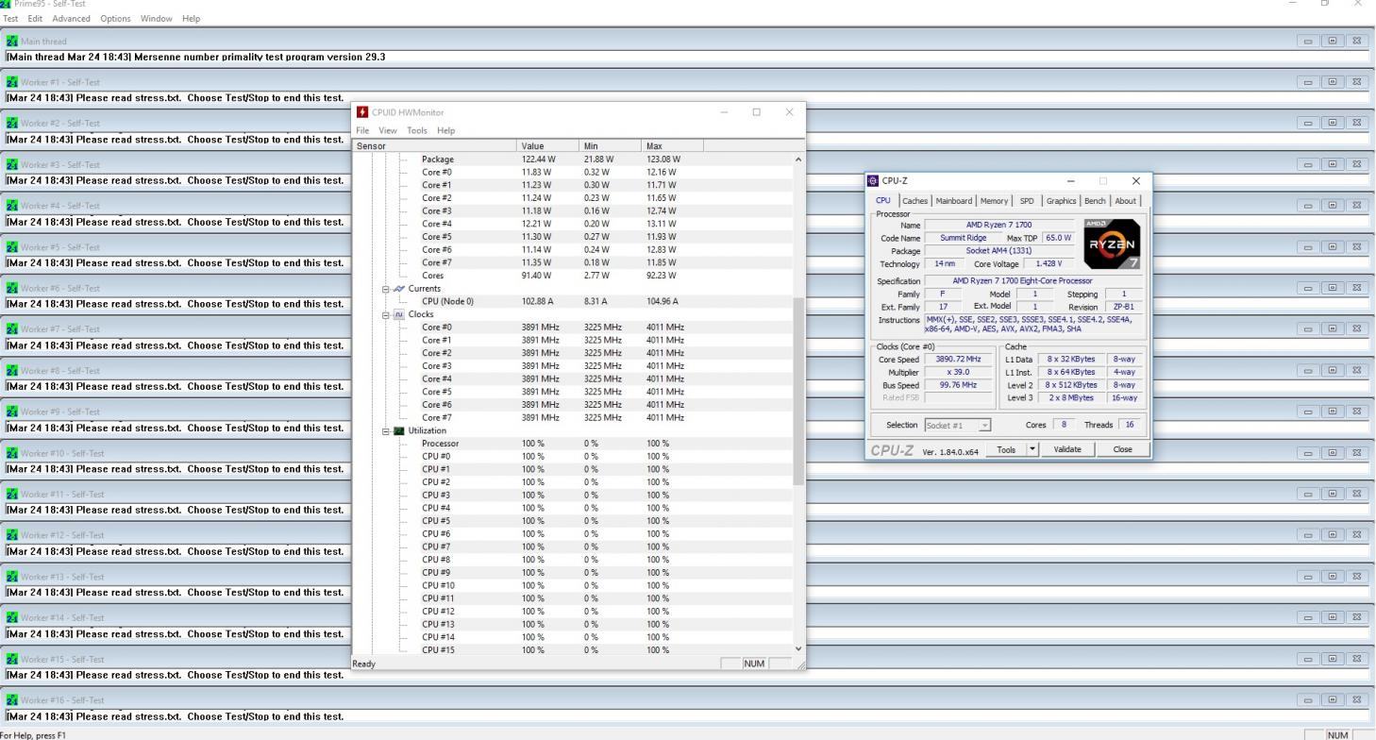Click the CPU-Z title bar icon
This screenshot has height=740, width=1376.
click(x=873, y=180)
